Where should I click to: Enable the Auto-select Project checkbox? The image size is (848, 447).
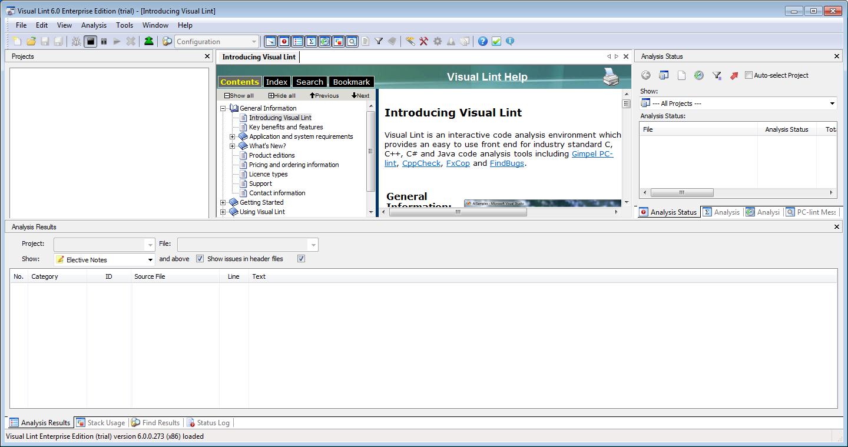[748, 75]
